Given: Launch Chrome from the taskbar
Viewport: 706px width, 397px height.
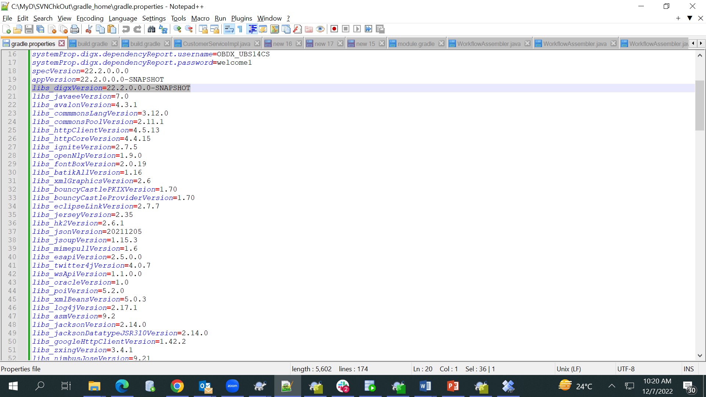Looking at the screenshot, I should pyautogui.click(x=178, y=386).
